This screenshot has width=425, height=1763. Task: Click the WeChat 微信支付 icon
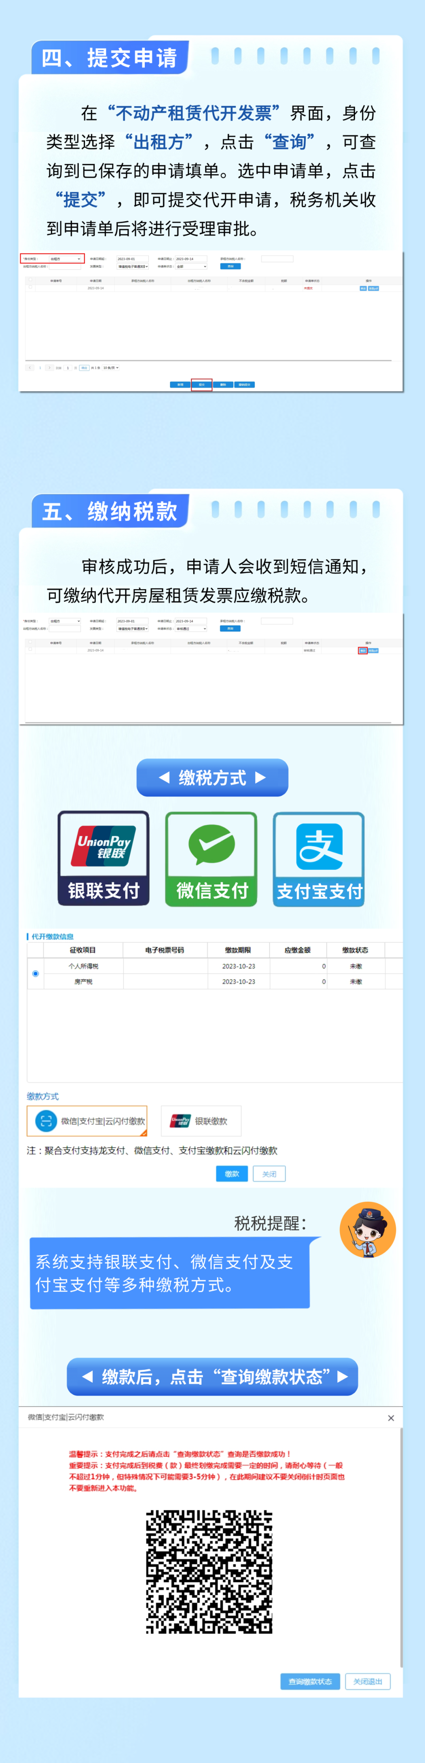coord(211,859)
